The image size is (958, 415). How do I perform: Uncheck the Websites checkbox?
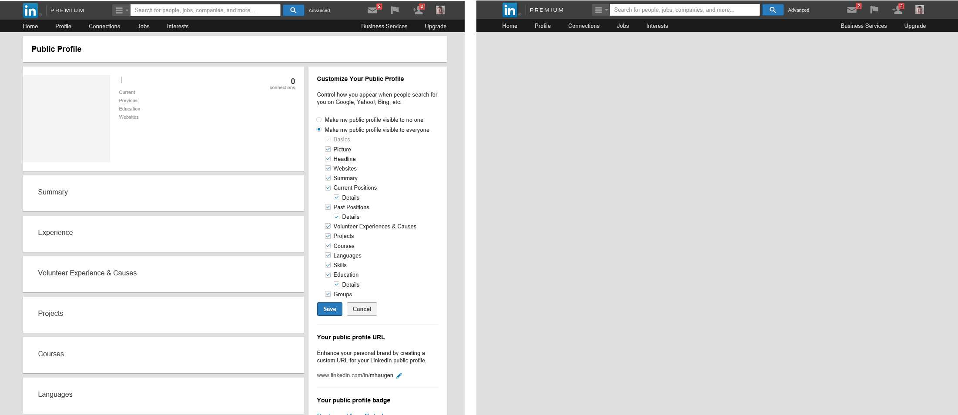(328, 168)
